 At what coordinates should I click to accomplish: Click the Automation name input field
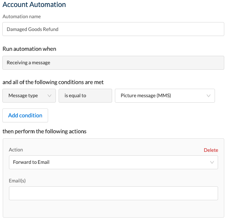click(x=113, y=29)
